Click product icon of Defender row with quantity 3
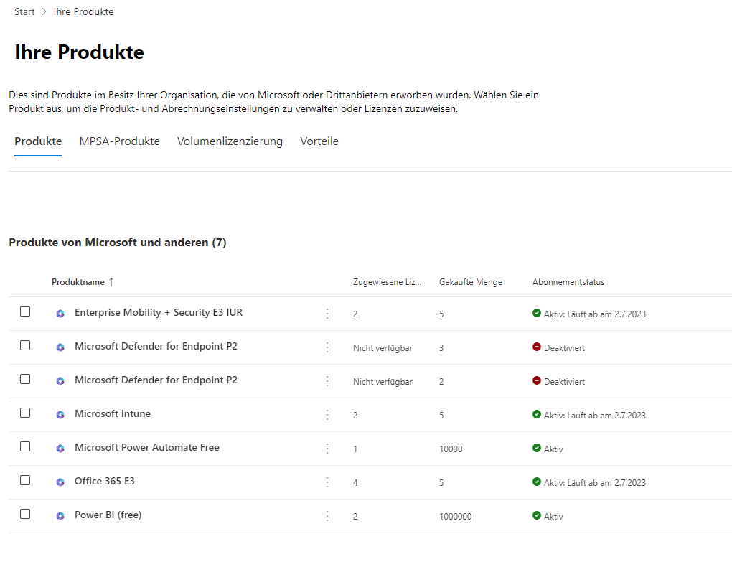This screenshot has width=732, height=567. pos(60,347)
